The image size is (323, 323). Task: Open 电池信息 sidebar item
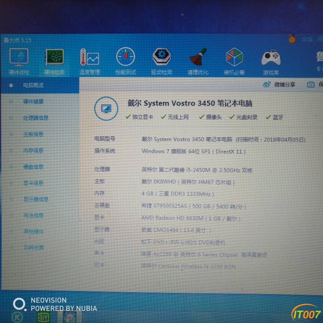[33, 215]
